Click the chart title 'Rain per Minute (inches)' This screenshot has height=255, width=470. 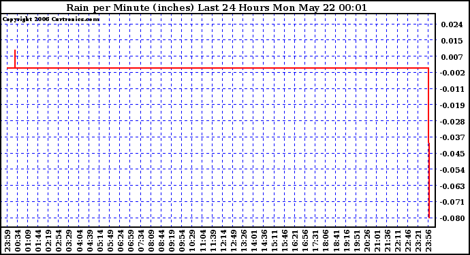[130, 7]
